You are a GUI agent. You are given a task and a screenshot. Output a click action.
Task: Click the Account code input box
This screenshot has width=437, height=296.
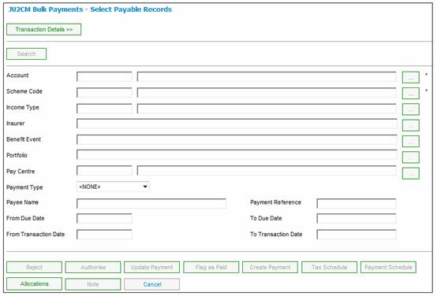point(104,77)
